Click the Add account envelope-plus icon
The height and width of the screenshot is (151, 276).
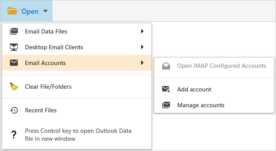coord(166,89)
